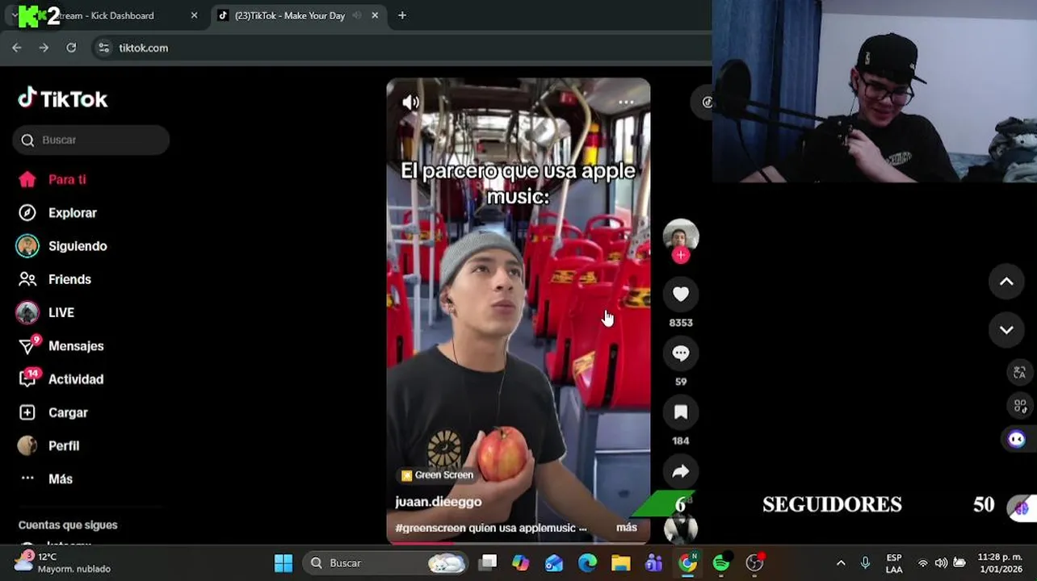Click the Cargar plus icon
Screen dimensions: 1037x581
click(x=27, y=412)
